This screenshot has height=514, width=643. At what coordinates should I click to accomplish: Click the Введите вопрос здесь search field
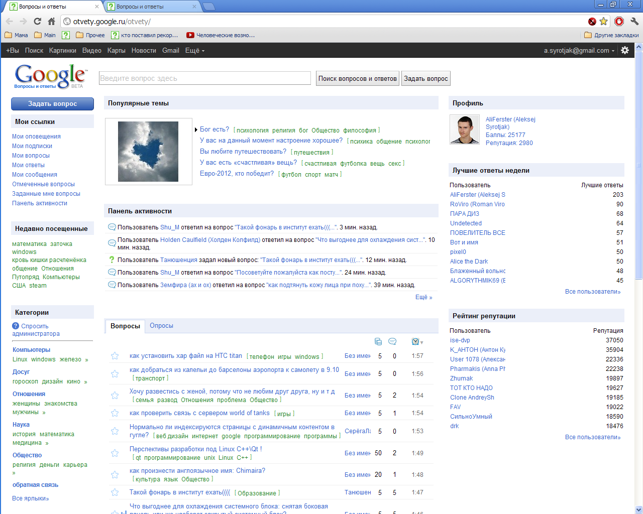tap(205, 78)
